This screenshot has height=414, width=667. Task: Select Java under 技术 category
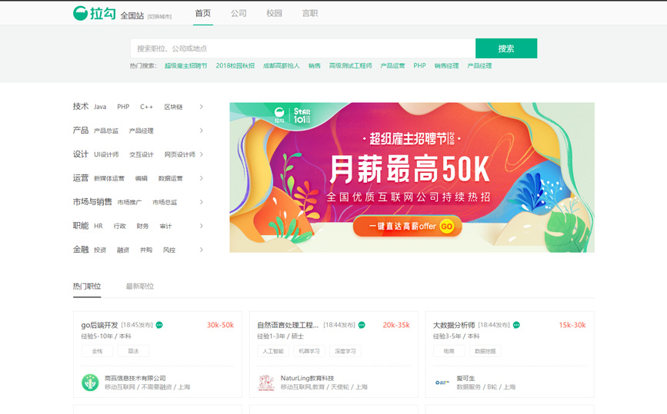(100, 107)
